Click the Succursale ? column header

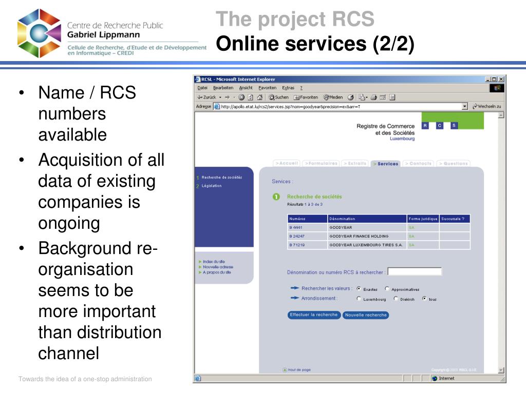(x=455, y=219)
